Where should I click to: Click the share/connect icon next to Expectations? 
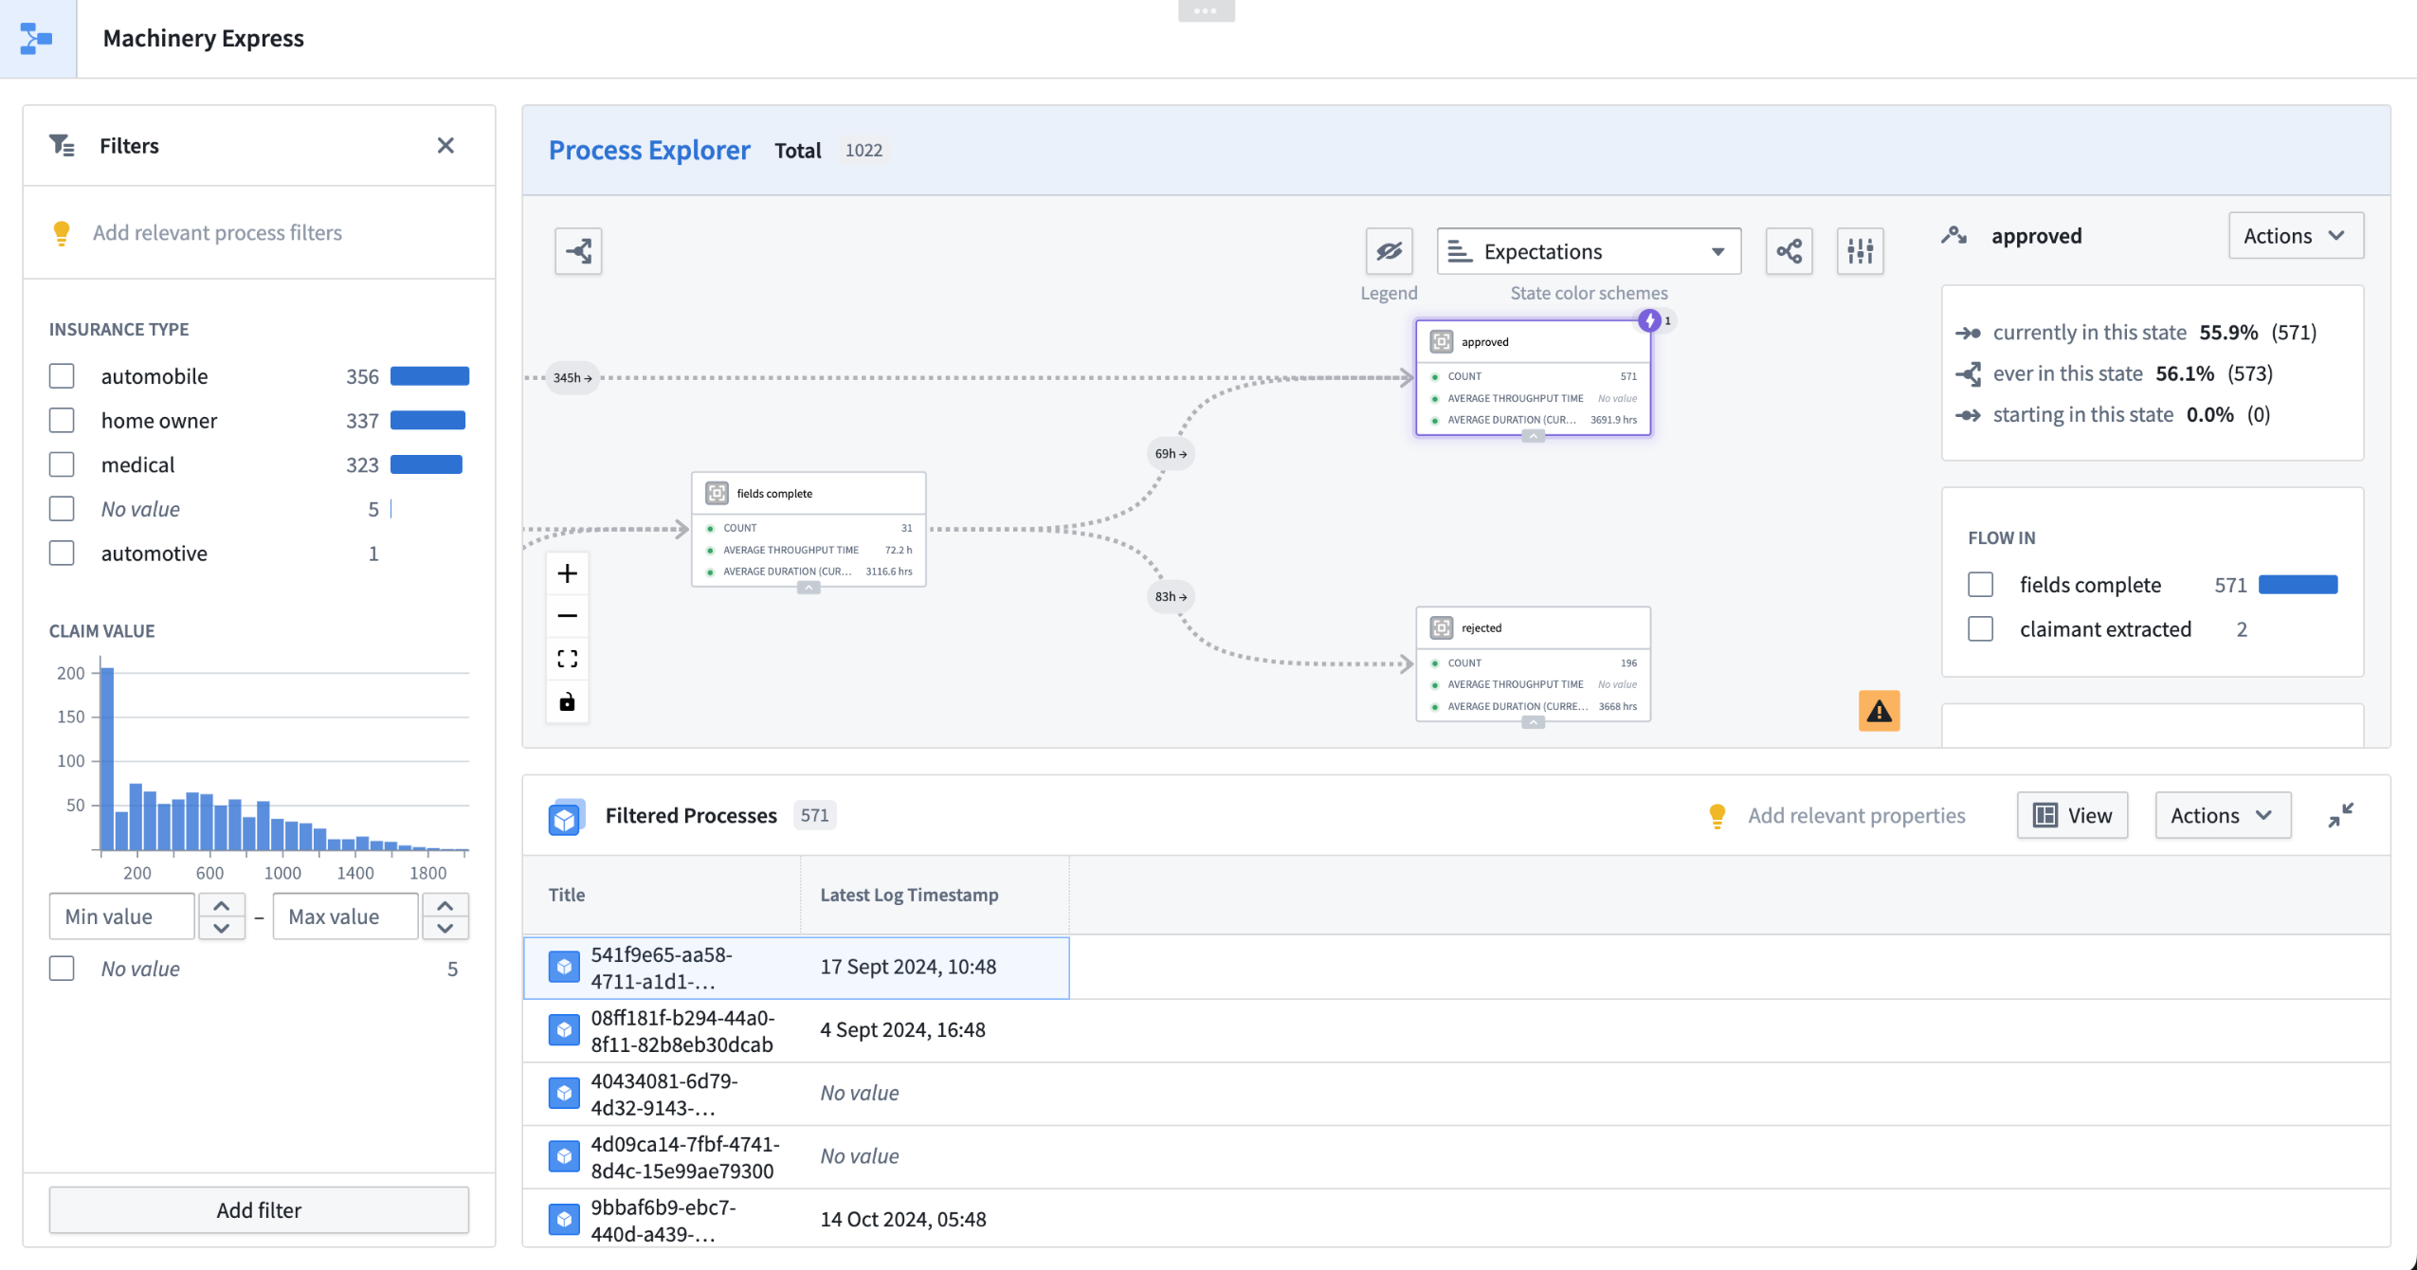1789,251
